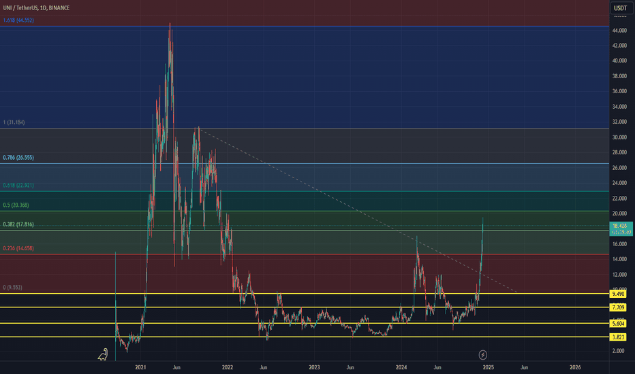Select the 1 (31.184) Fibonacci label
The height and width of the screenshot is (374, 635).
coord(14,122)
